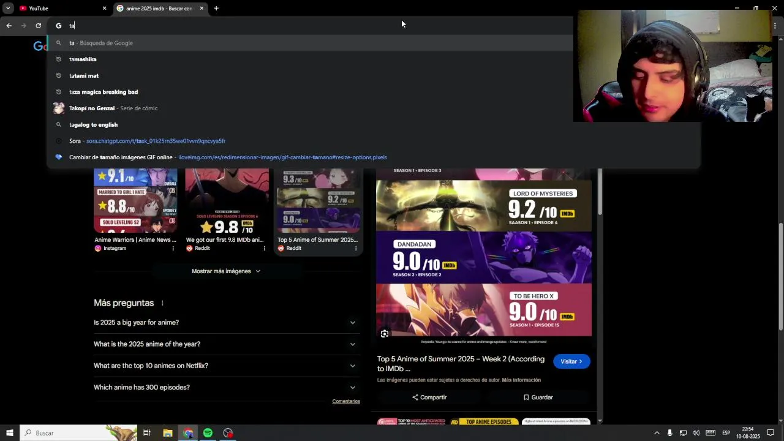Click the network tray icon

683,433
